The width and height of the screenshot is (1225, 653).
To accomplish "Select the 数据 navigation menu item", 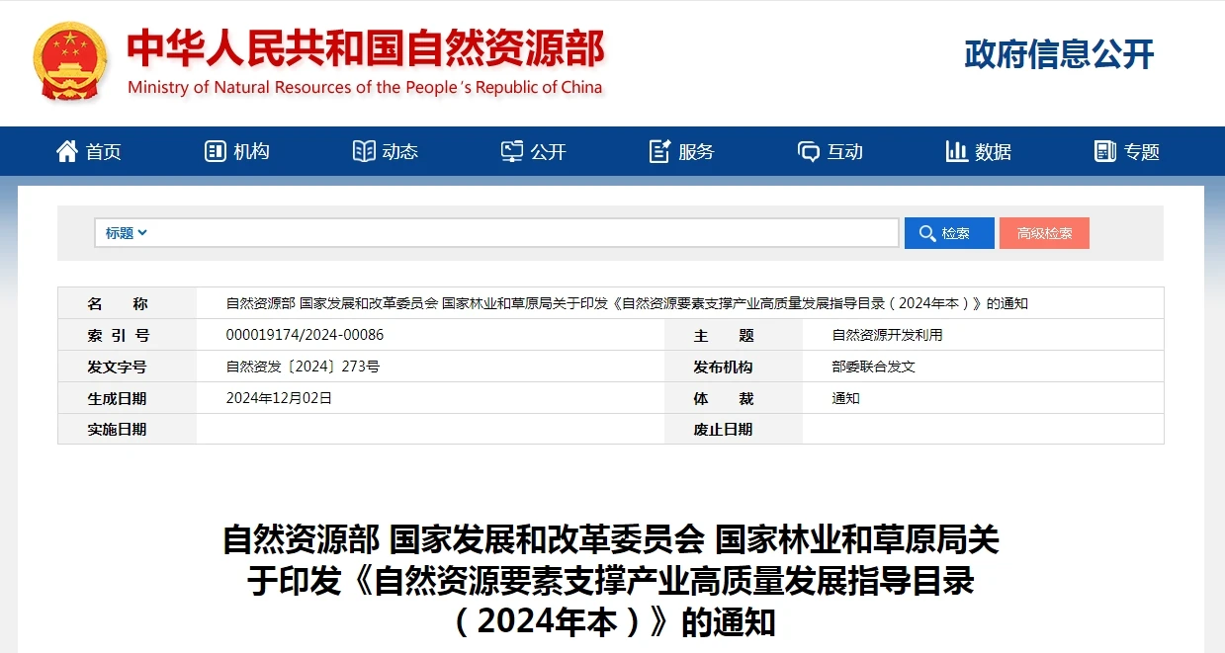I will click(993, 151).
